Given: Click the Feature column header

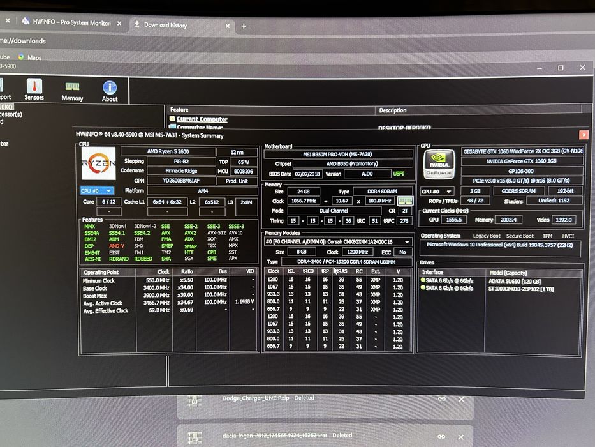Looking at the screenshot, I should pyautogui.click(x=270, y=109).
